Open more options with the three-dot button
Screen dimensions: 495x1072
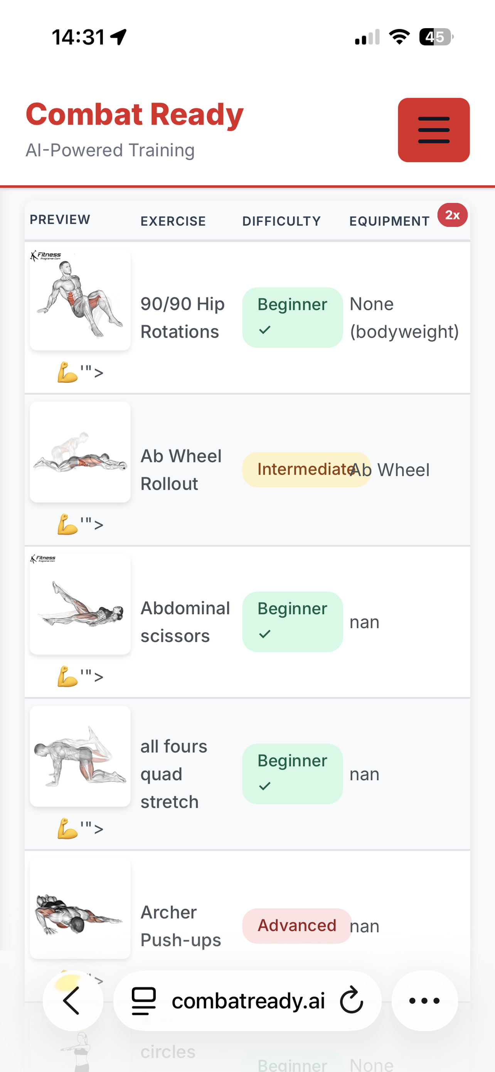pyautogui.click(x=424, y=1001)
